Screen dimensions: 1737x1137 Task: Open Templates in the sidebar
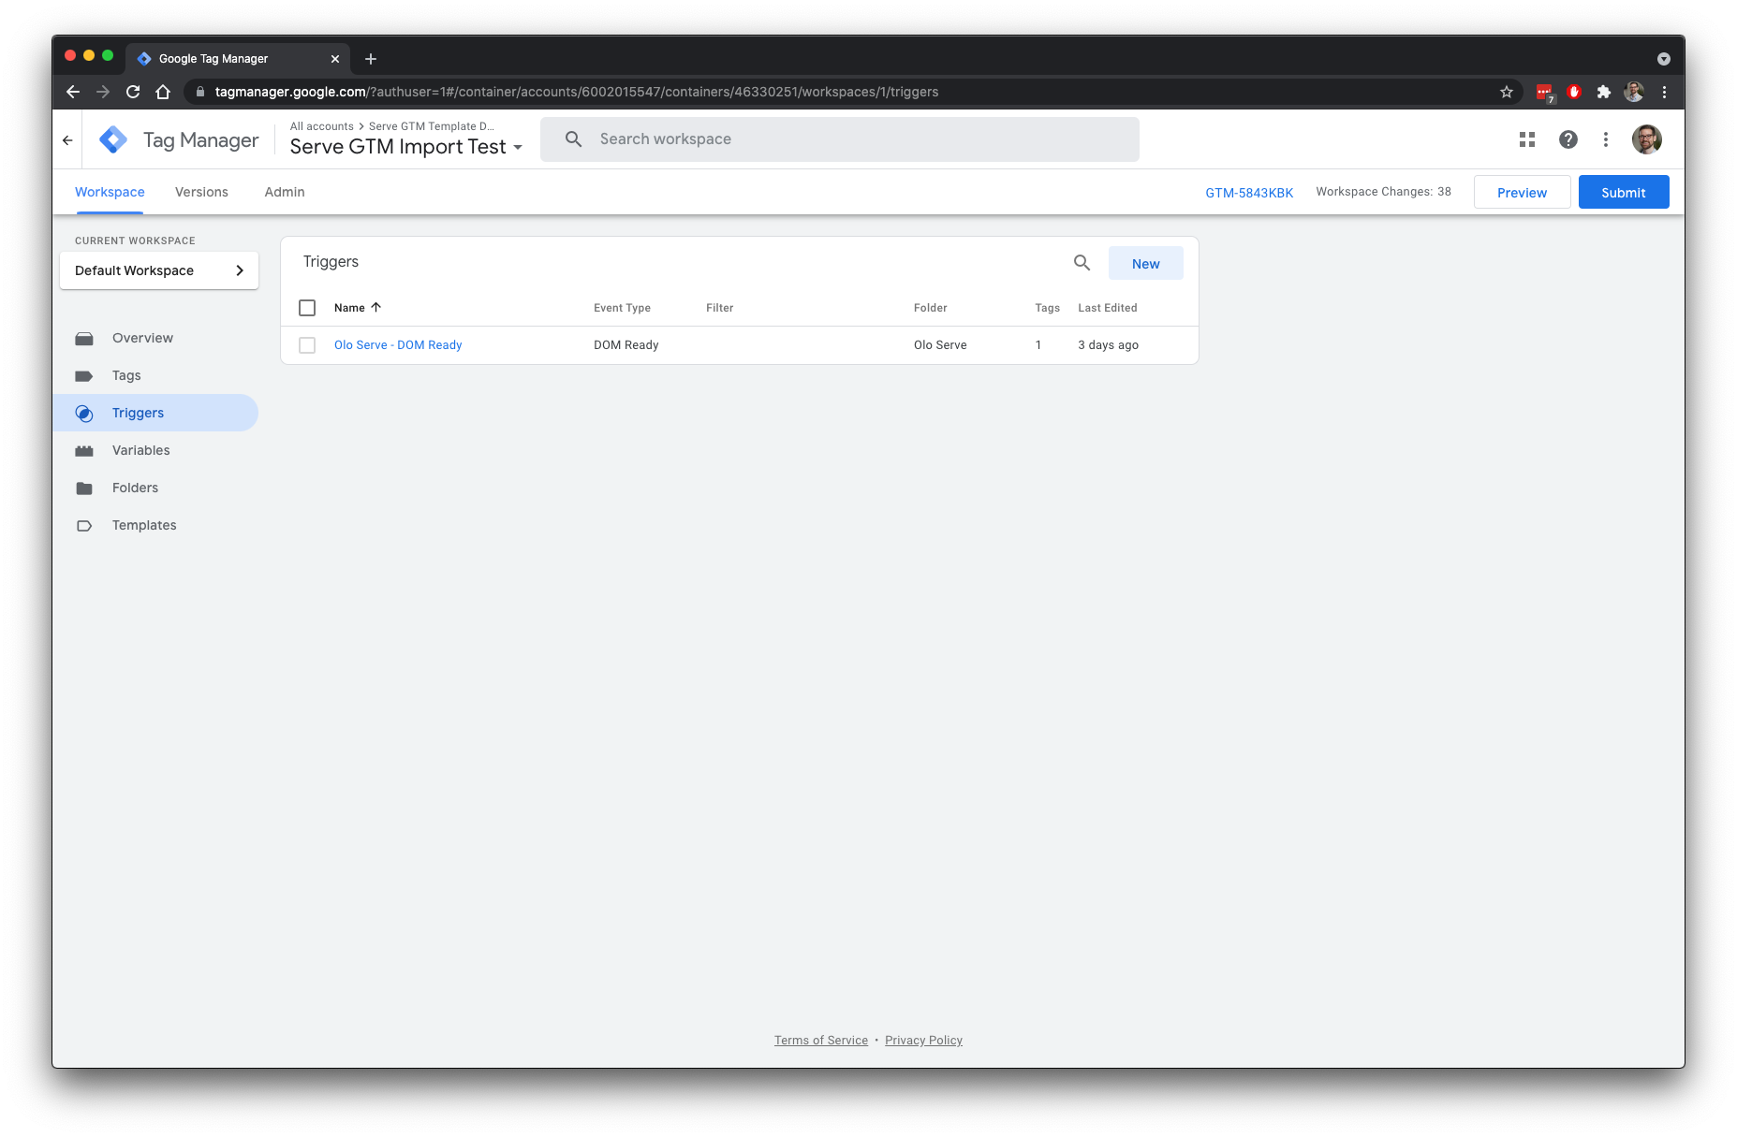(x=144, y=525)
